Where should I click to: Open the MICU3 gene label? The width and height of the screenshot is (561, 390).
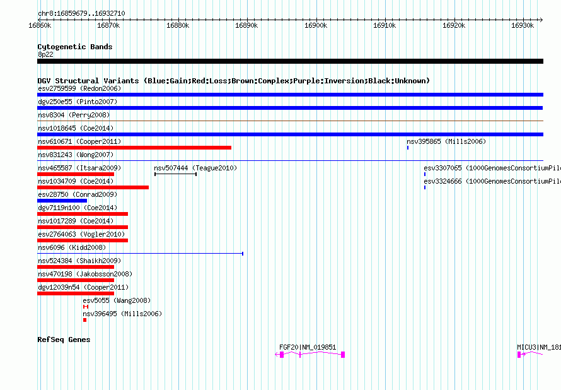coord(539,347)
